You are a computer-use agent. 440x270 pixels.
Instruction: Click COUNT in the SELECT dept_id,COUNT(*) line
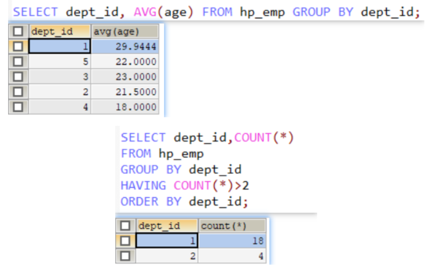click(x=253, y=138)
